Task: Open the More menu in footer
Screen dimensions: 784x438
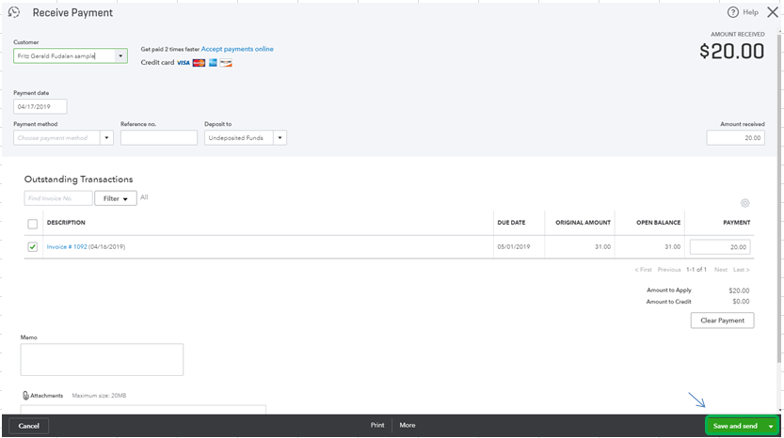Action: pos(408,425)
